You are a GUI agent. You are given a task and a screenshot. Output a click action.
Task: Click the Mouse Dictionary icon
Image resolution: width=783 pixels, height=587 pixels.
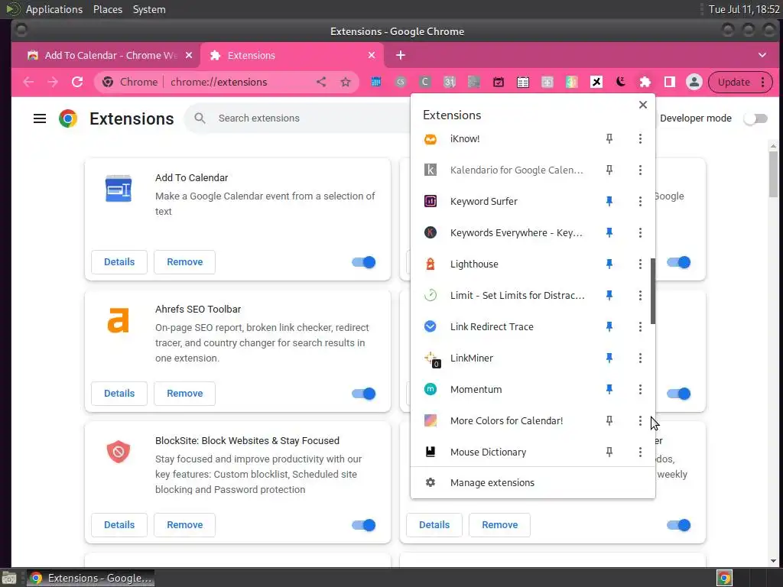430,452
